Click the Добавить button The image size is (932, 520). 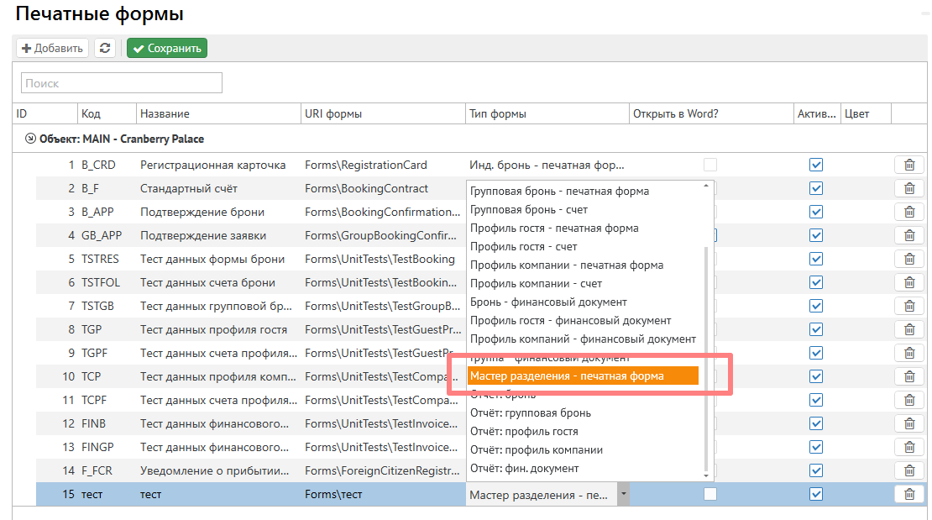pos(52,49)
